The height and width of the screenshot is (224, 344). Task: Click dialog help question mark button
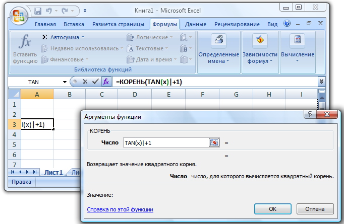(x=310, y=114)
